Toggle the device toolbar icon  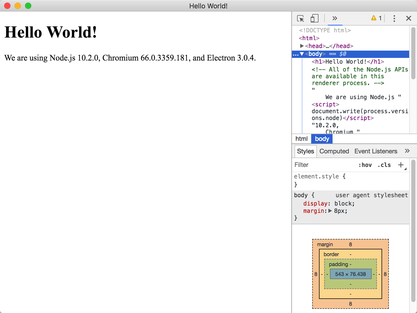point(314,19)
